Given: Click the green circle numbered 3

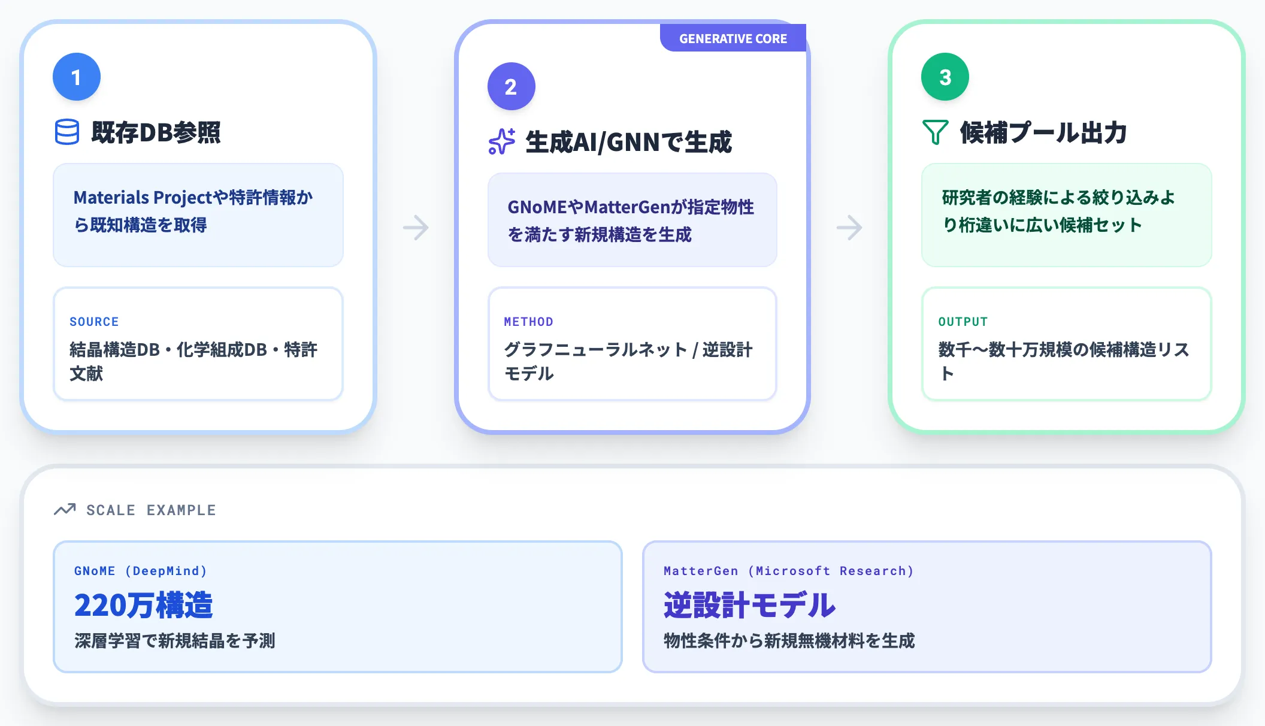Looking at the screenshot, I should [x=945, y=77].
